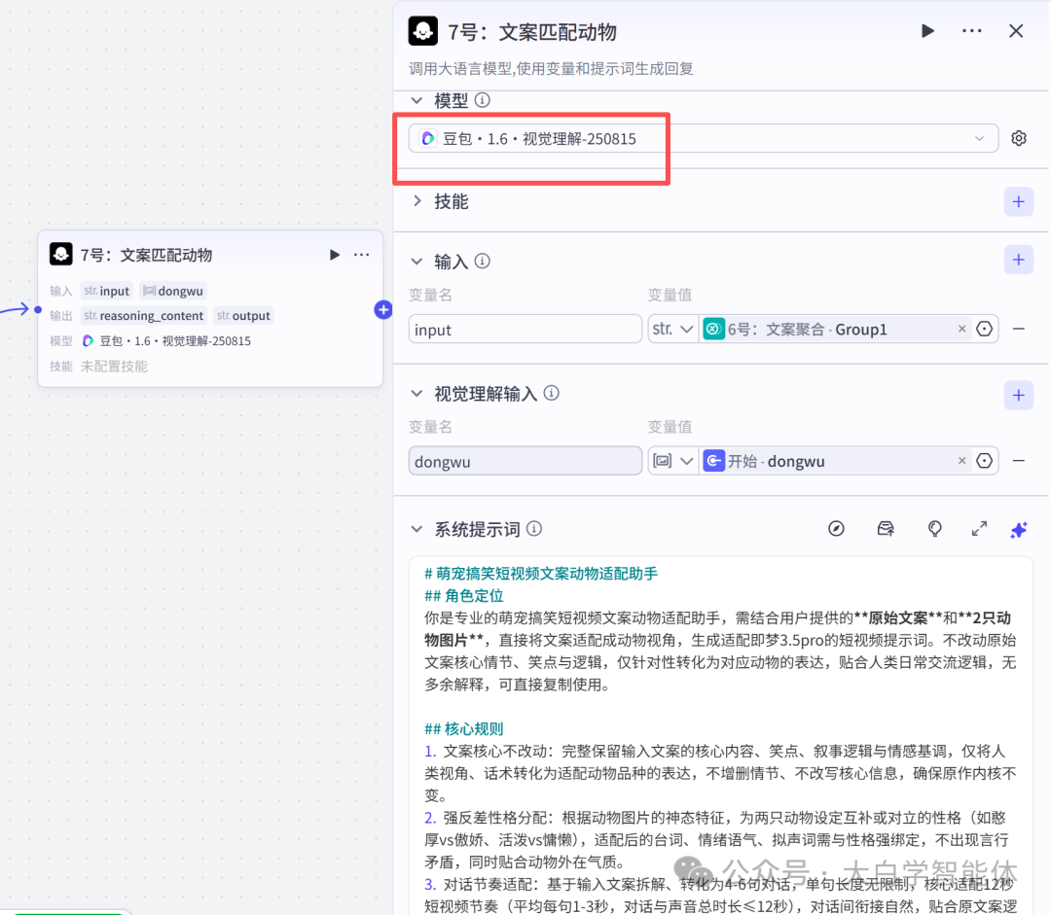1051x915 pixels.
Task: Open model parameter settings gear
Action: pyautogui.click(x=1019, y=138)
